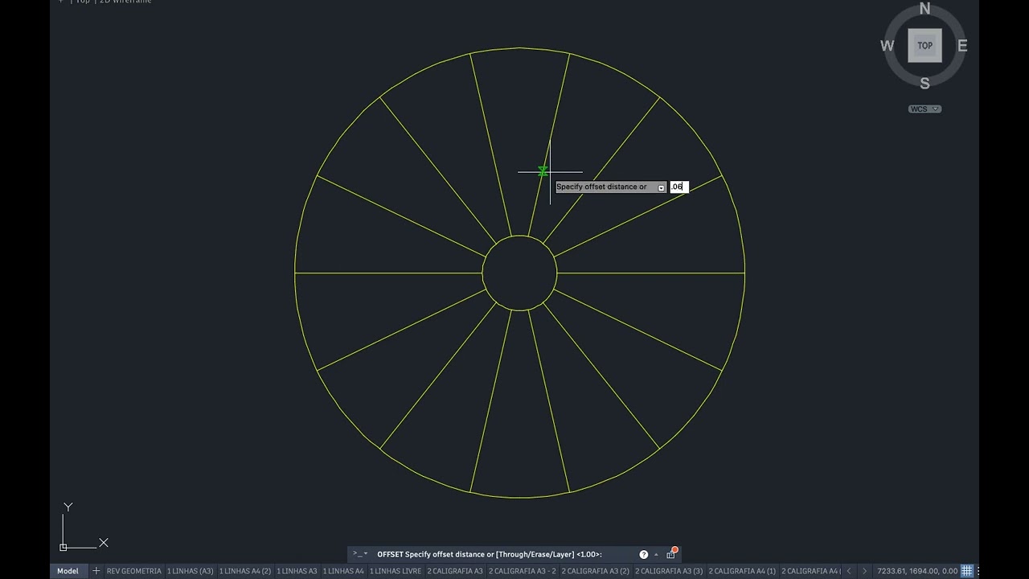Image resolution: width=1029 pixels, height=579 pixels.
Task: Click the command line customize icon with red dot
Action: pyautogui.click(x=671, y=553)
